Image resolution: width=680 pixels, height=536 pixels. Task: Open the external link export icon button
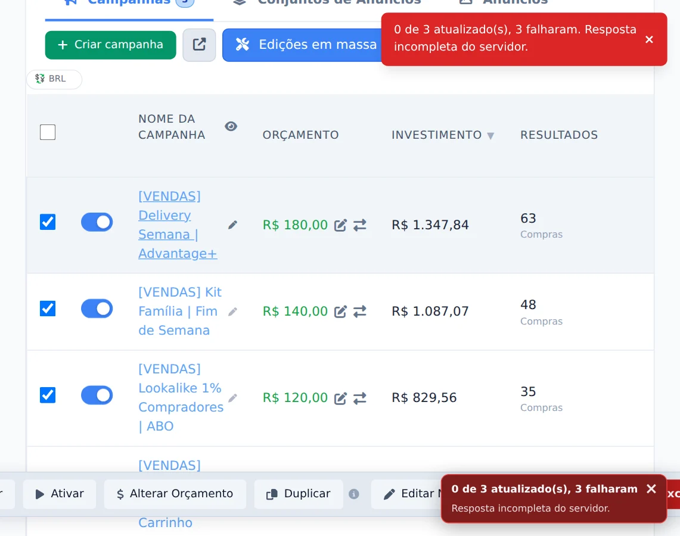tap(199, 45)
